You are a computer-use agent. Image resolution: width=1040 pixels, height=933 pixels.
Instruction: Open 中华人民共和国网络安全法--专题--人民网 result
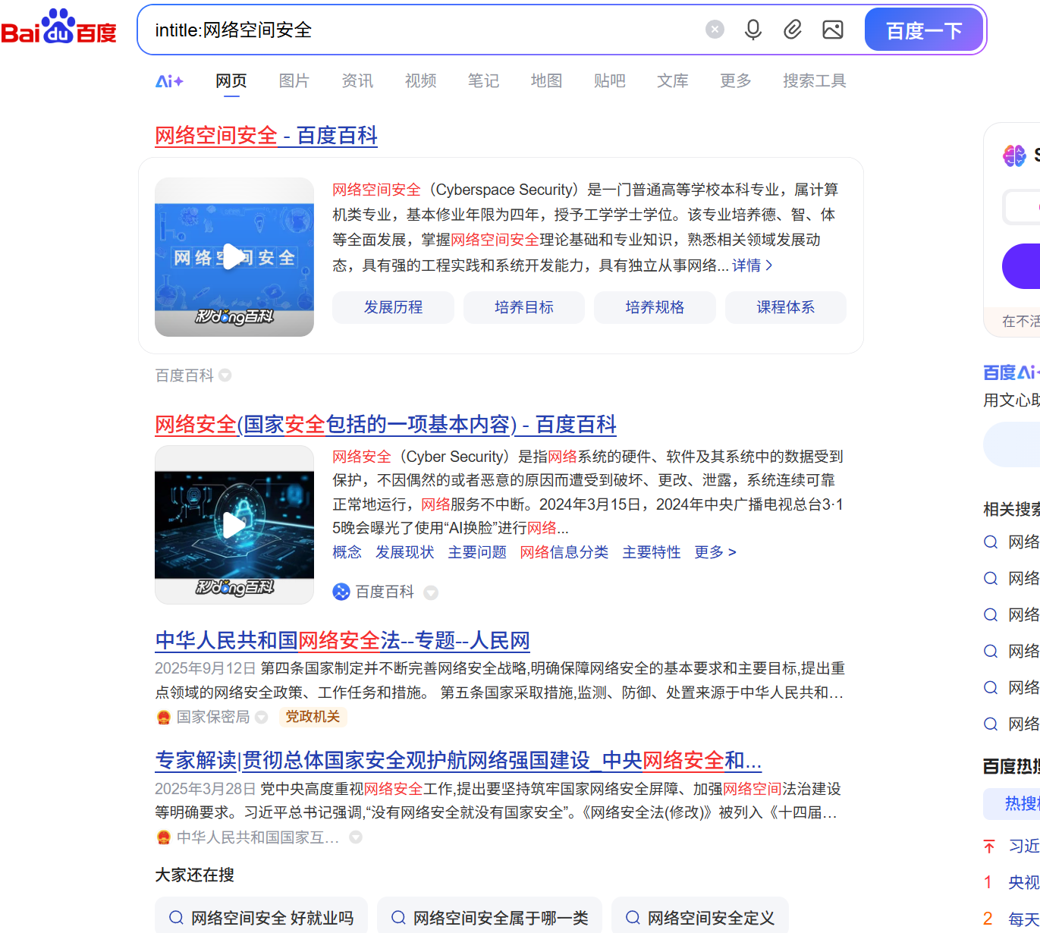point(342,641)
